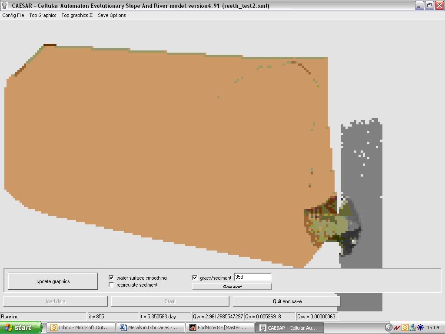
Task: Toggle the grass/sediment checkbox
Action: coord(195,277)
